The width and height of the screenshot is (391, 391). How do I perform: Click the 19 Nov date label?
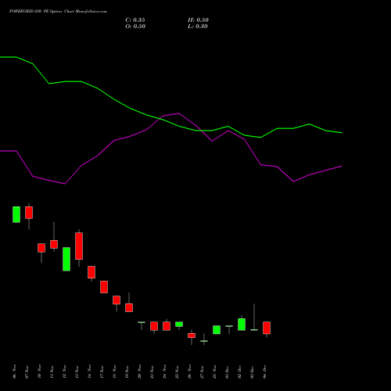click(x=127, y=371)
